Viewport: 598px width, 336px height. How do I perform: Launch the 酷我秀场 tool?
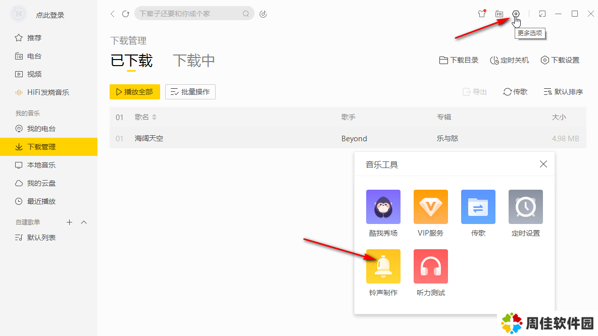pos(383,207)
